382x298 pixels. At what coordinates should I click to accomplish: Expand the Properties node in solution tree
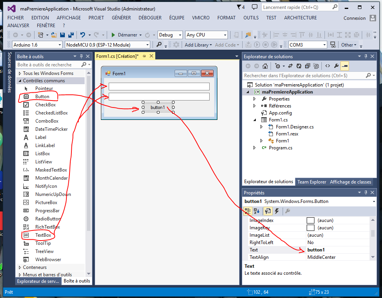(x=254, y=99)
